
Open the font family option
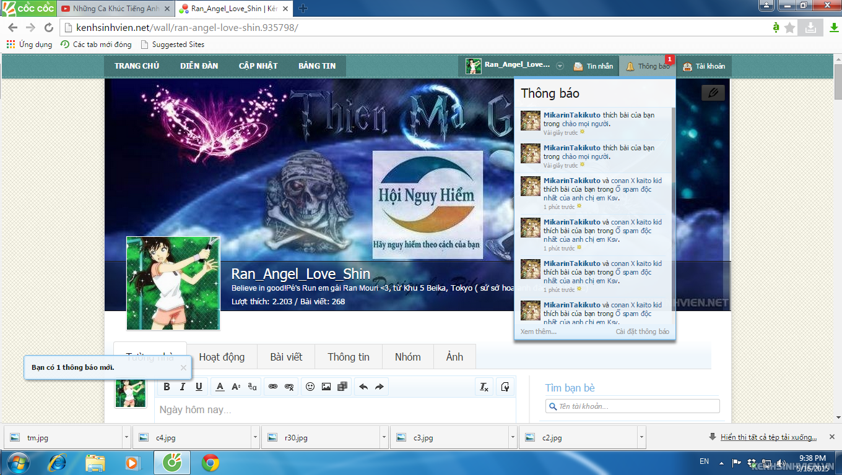[x=252, y=387]
